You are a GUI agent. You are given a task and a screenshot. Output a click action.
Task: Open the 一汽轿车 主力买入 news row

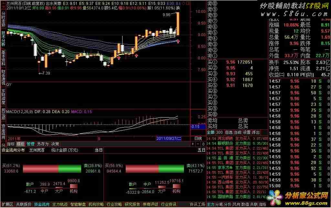click(x=237, y=177)
